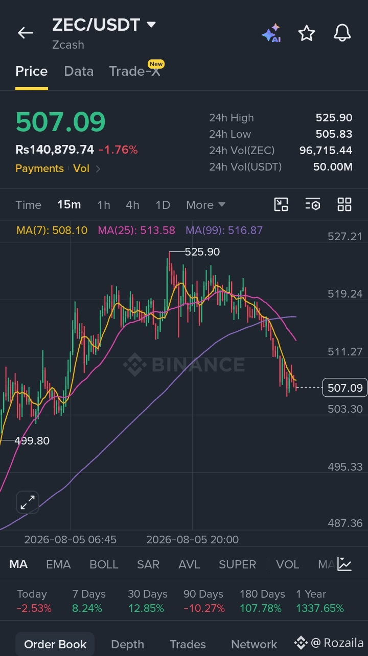Choose the 15m chart interval
368x656 pixels.
click(69, 205)
